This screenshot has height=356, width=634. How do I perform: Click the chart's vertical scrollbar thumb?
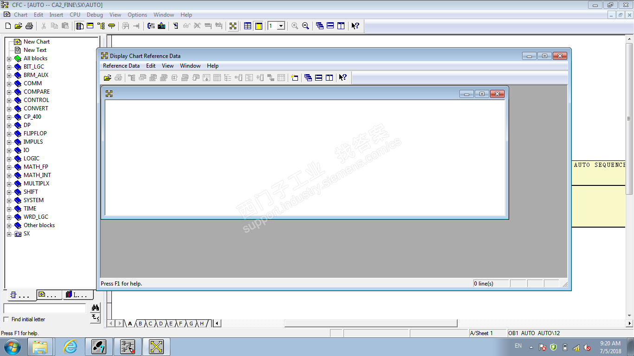629,119
